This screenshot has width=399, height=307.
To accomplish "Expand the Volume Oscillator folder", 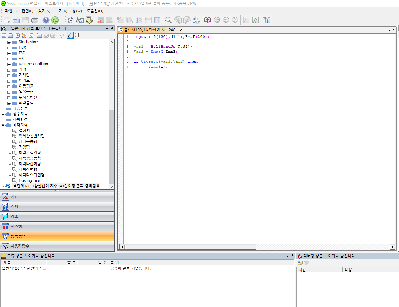I will [x=9, y=64].
